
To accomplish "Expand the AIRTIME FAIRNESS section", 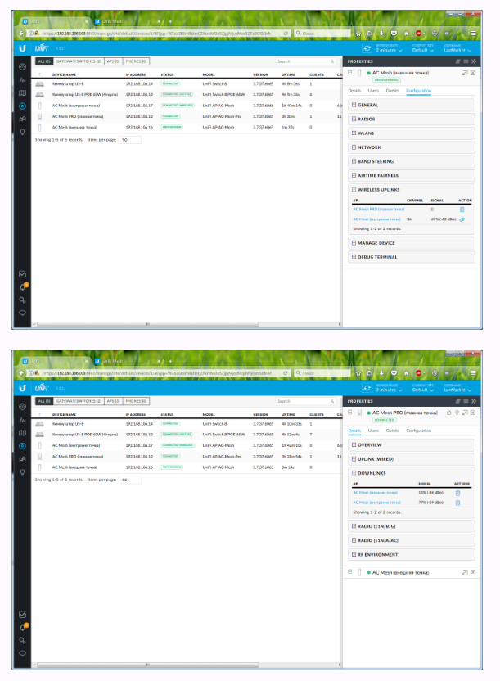I will [412, 175].
